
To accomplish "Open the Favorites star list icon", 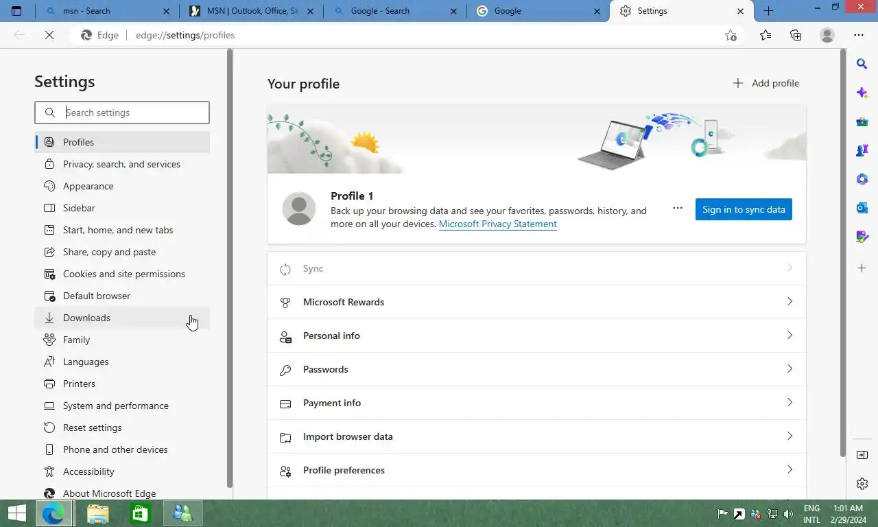I will 766,35.
